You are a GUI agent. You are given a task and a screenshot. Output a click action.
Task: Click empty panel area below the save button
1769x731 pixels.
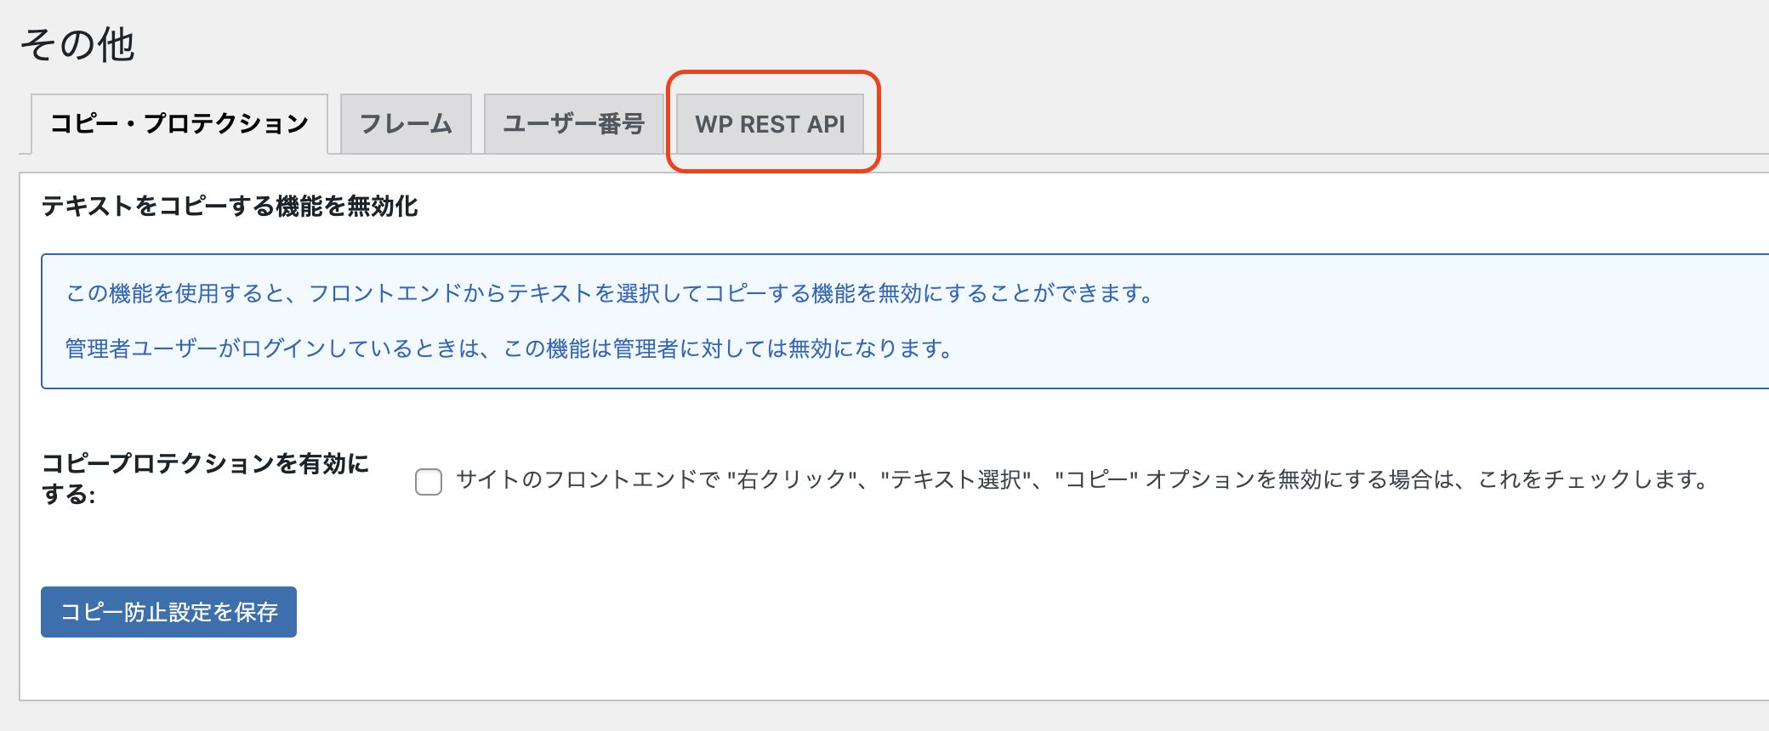(850, 671)
